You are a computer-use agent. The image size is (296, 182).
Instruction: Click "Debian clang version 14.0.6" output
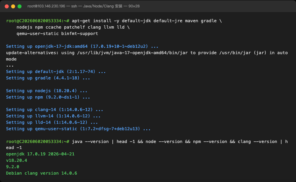point(41,173)
